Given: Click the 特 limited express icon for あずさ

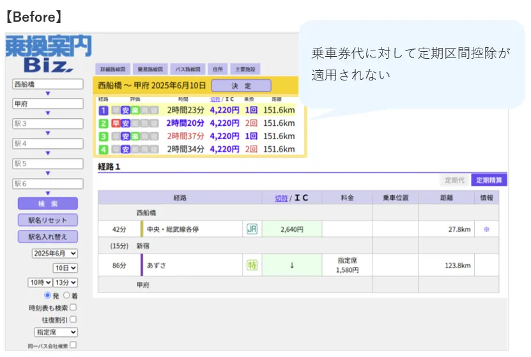Looking at the screenshot, I should 252,265.
